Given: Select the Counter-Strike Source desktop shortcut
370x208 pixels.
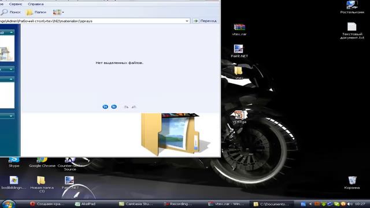Looking at the screenshot, I should click(x=70, y=164).
